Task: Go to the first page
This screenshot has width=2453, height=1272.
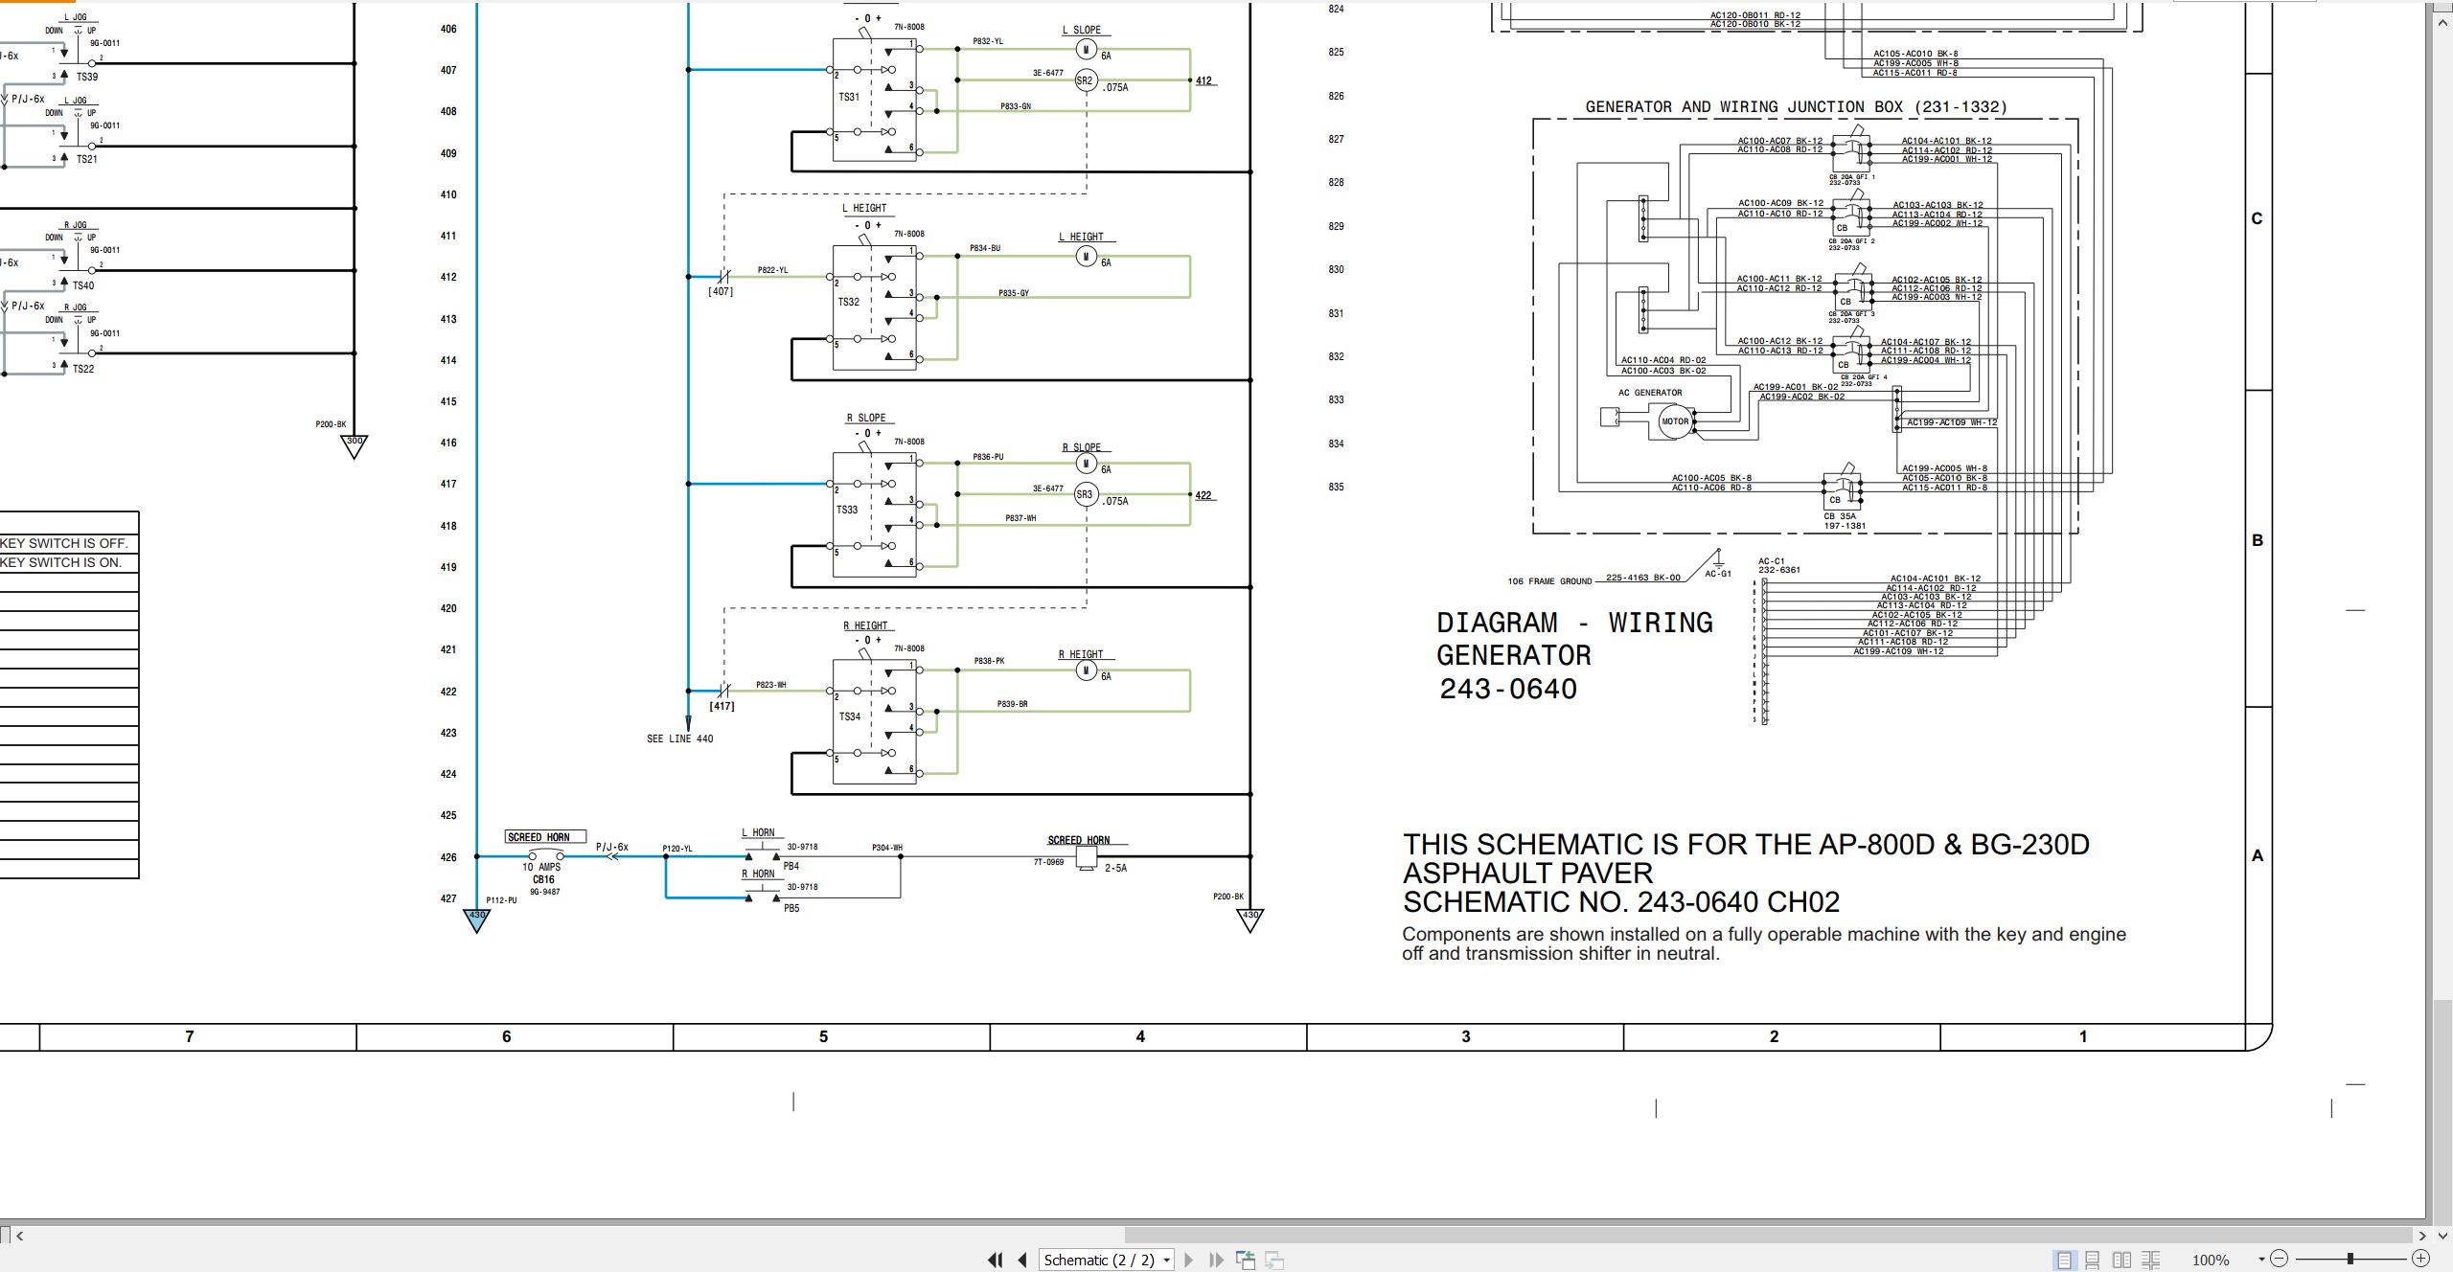Action: tap(996, 1260)
